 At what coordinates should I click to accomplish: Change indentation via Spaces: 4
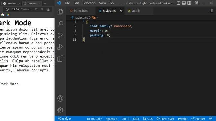(112, 119)
